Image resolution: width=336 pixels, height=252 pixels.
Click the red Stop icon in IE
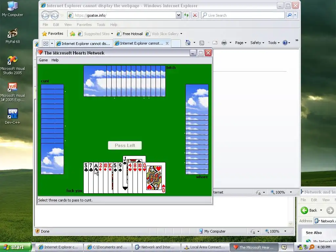click(195, 15)
